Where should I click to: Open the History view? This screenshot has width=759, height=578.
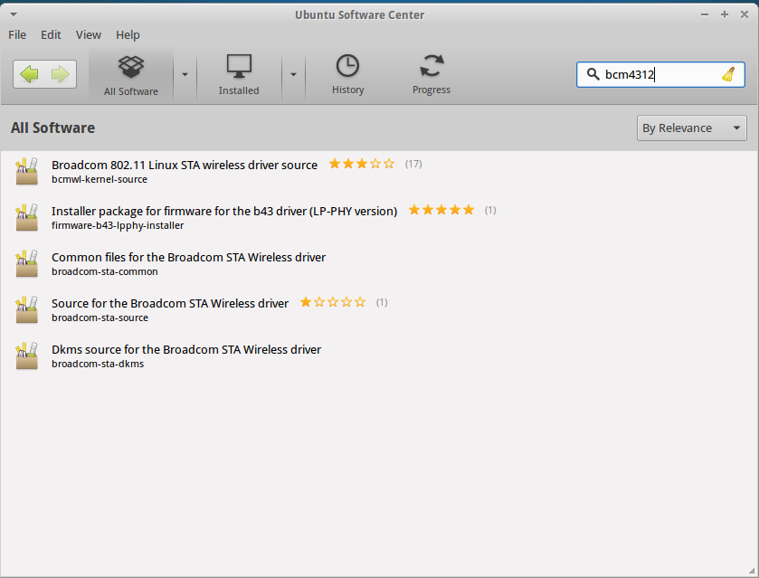pyautogui.click(x=347, y=74)
